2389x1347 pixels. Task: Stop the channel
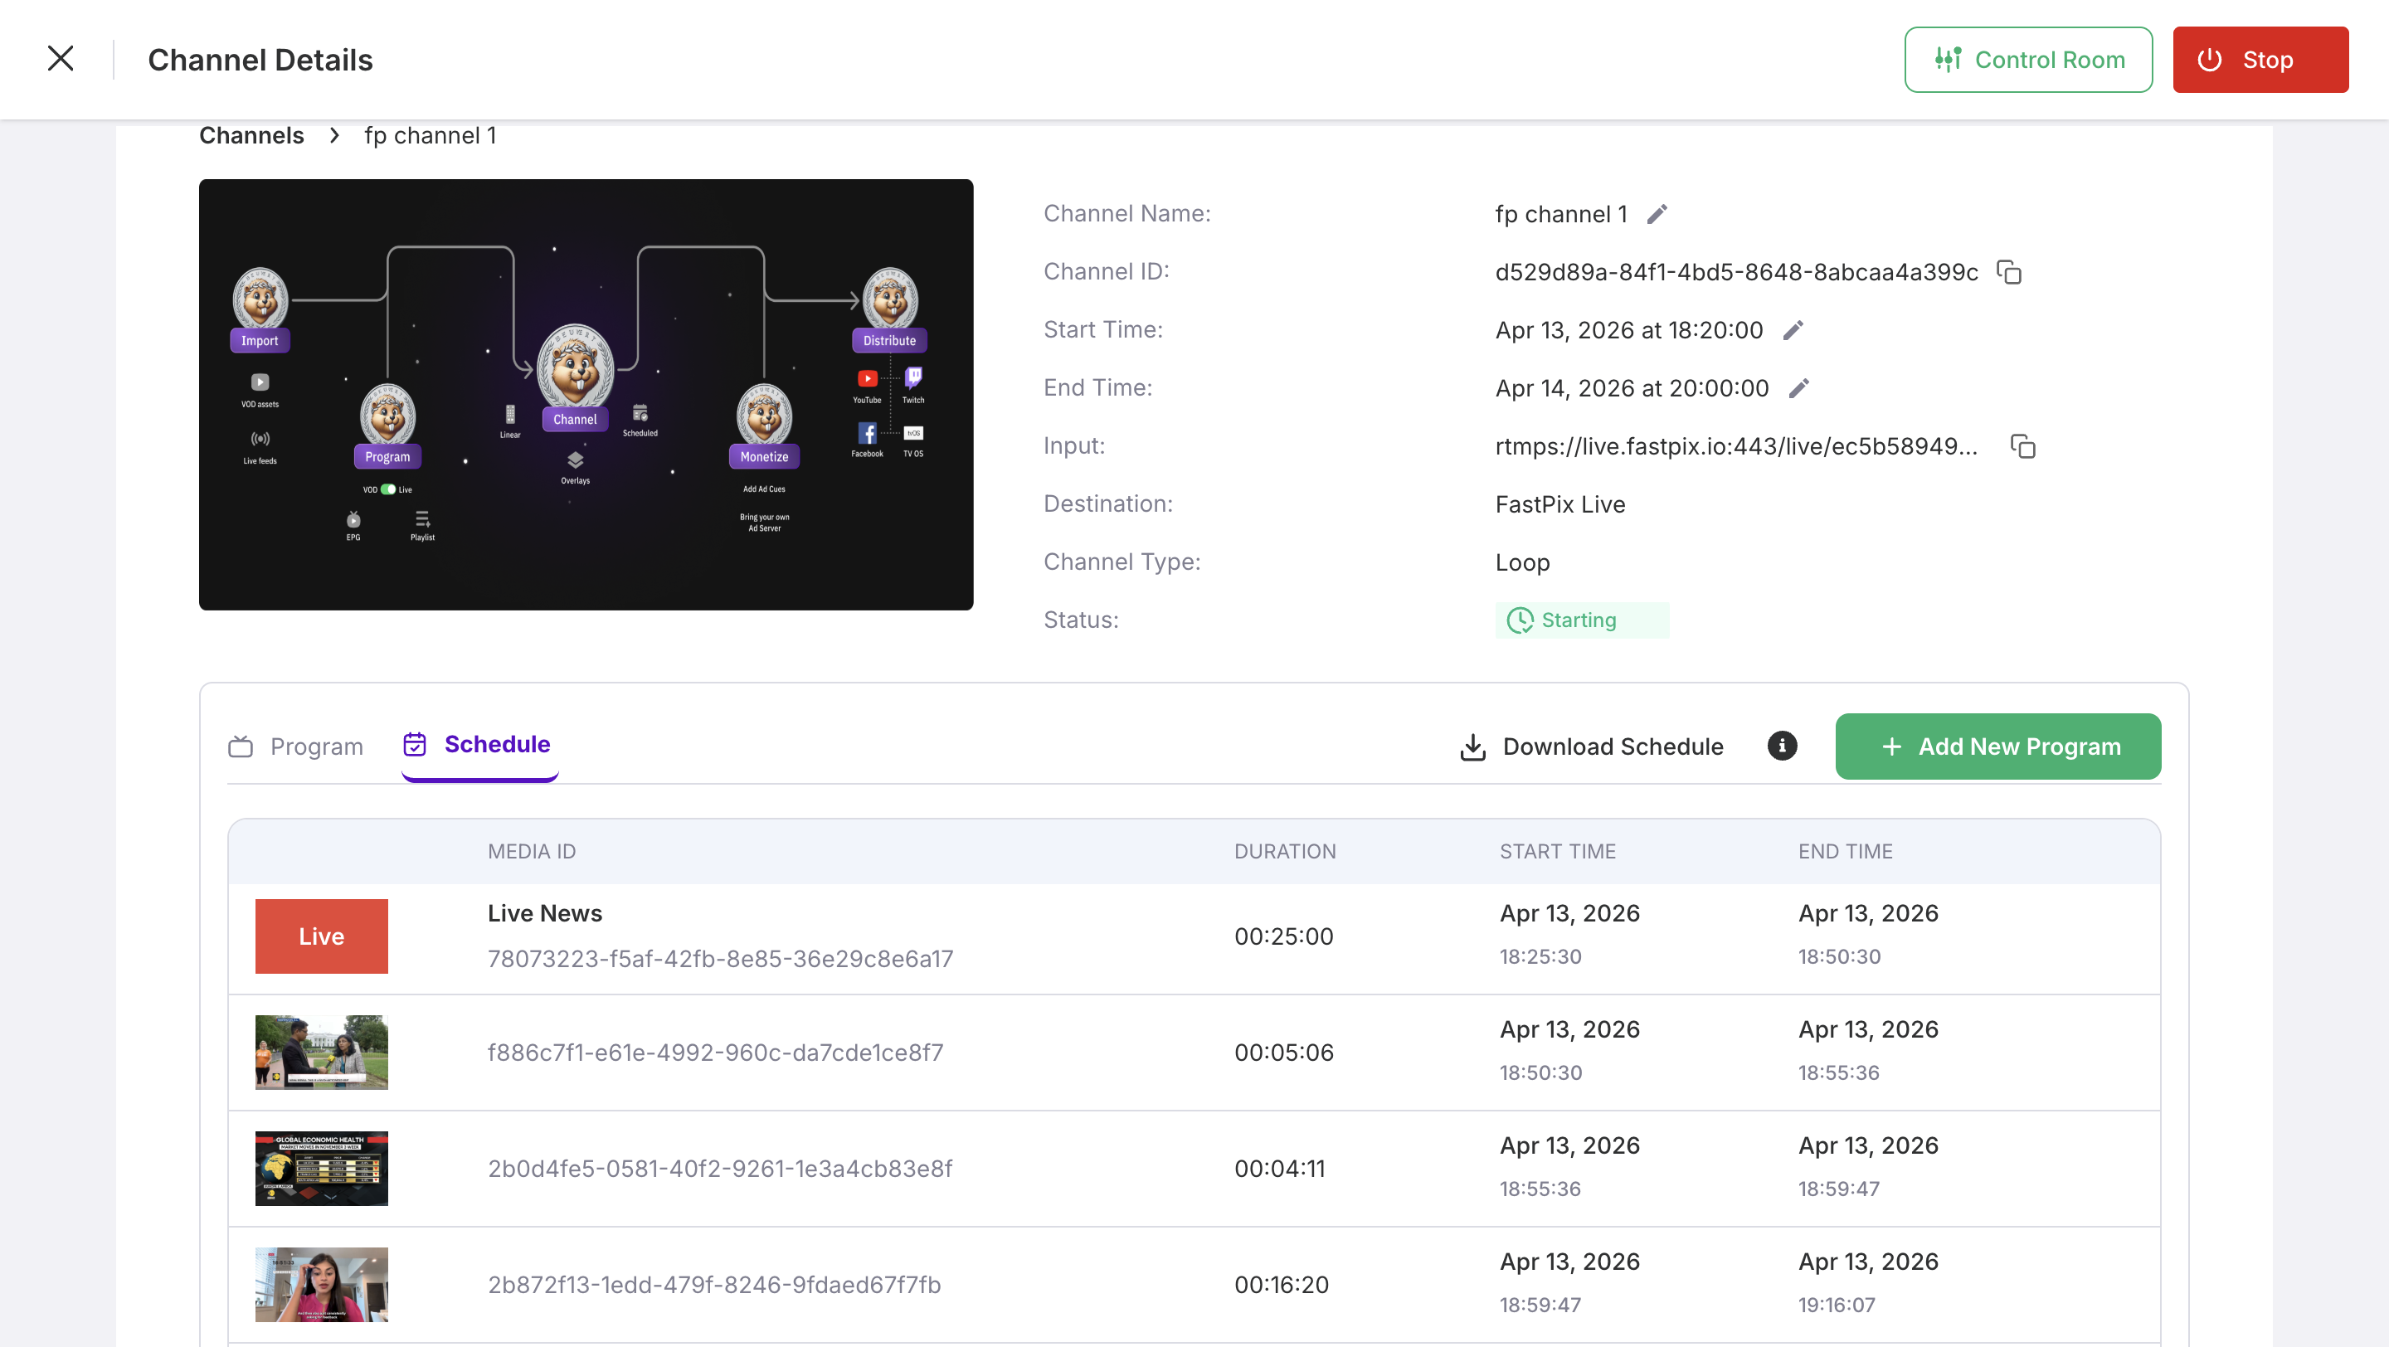click(x=2260, y=60)
